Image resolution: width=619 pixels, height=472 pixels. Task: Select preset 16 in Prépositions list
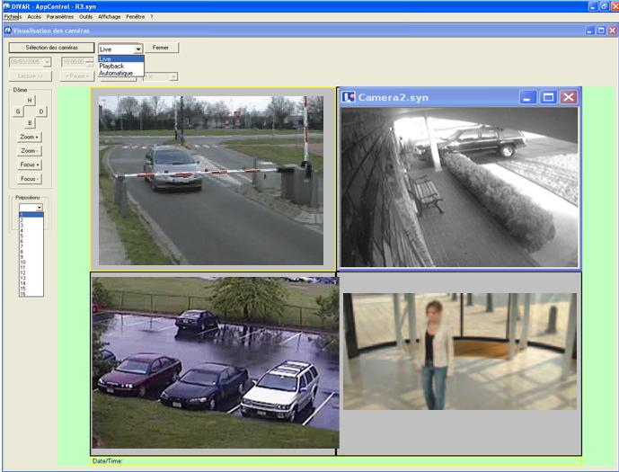click(23, 294)
